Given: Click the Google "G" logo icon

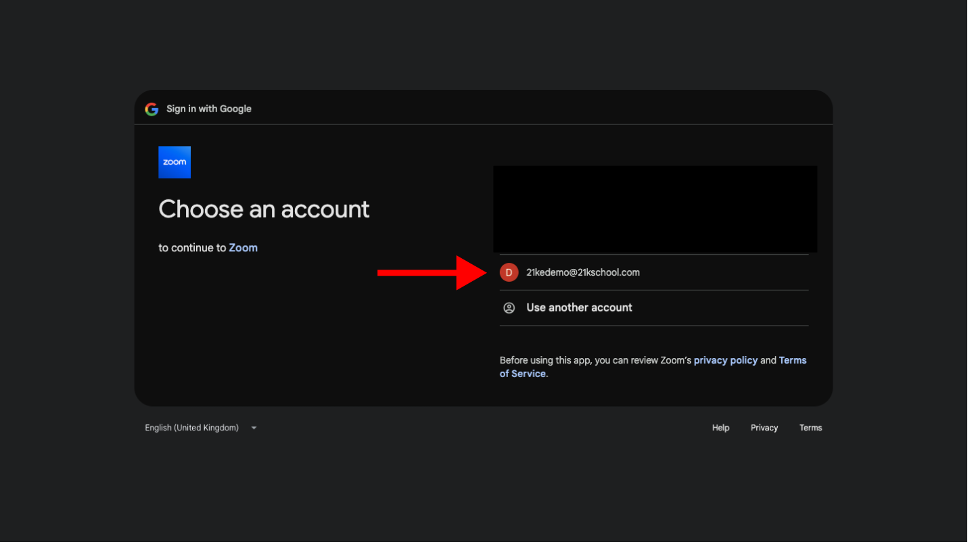Looking at the screenshot, I should [x=152, y=109].
